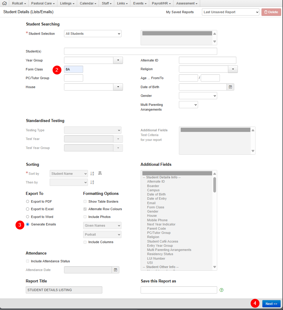This screenshot has height=310, width=283.
Task: Click the Form Class field containing 8A
Action: (74, 69)
